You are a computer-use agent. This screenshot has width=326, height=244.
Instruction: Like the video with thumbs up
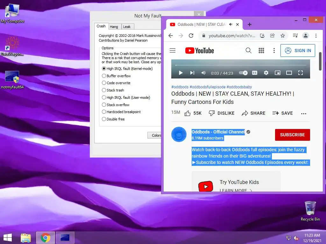pos(193,113)
